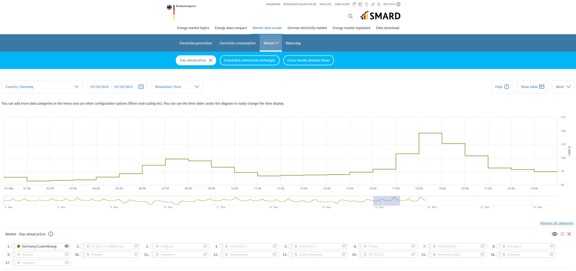Click drag handle on the Austria chip
The image size is (576, 271).
14,254
